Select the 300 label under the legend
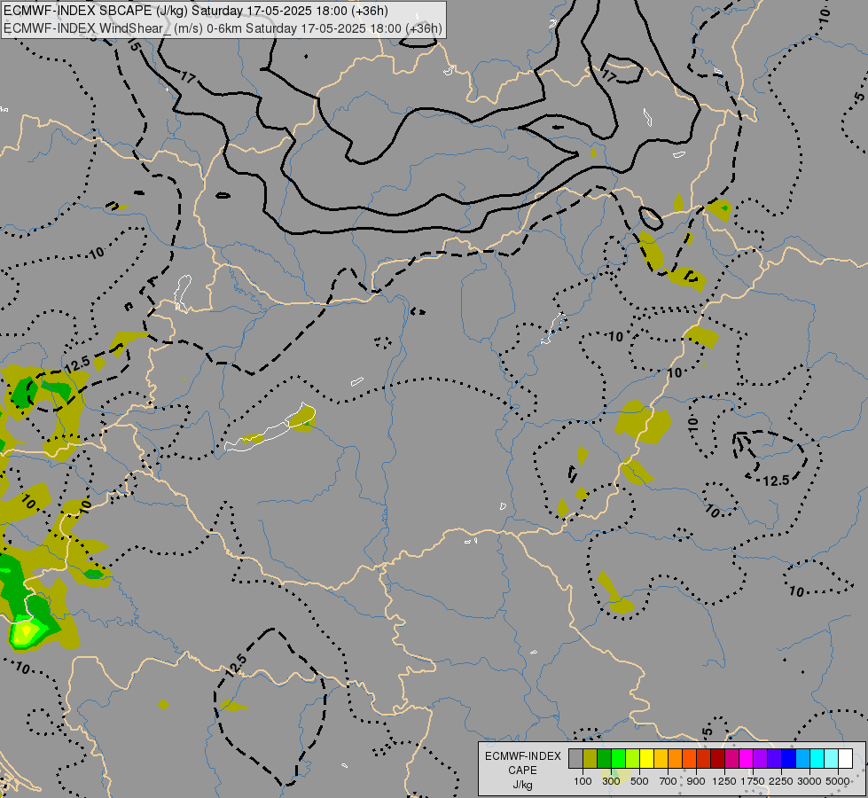Image resolution: width=868 pixels, height=798 pixels. [611, 781]
